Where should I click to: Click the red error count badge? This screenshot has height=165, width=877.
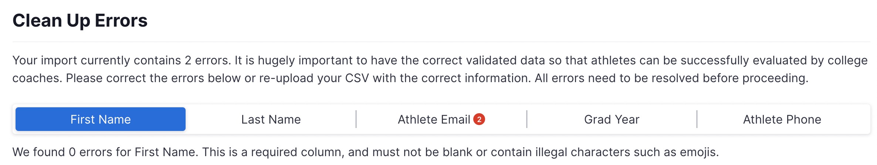click(479, 119)
